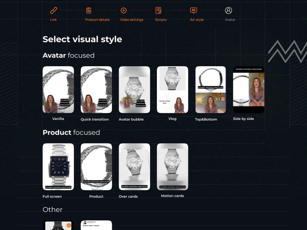Open the Product details clipboard icon

[x=89, y=10]
